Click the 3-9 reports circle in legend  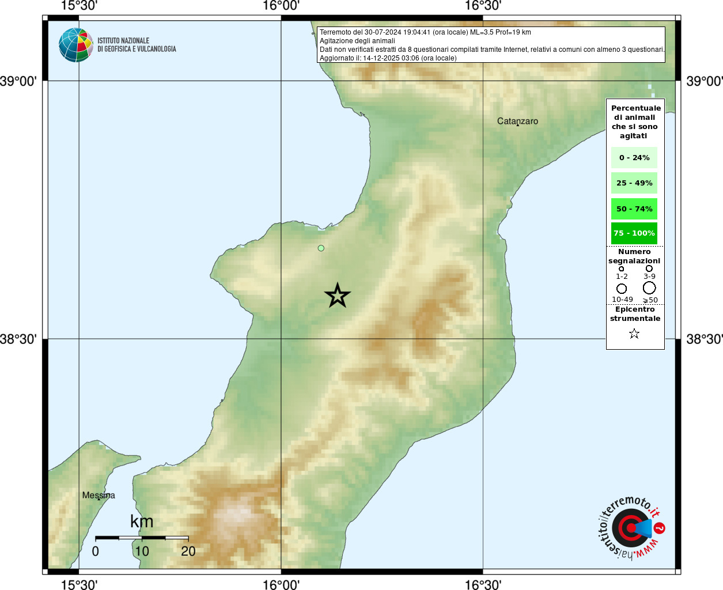[x=649, y=268]
